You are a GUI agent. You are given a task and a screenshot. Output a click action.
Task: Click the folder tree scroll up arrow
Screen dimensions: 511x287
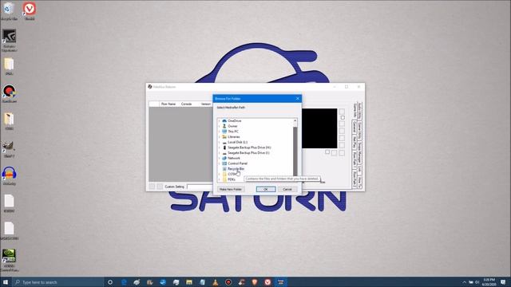(x=295, y=120)
